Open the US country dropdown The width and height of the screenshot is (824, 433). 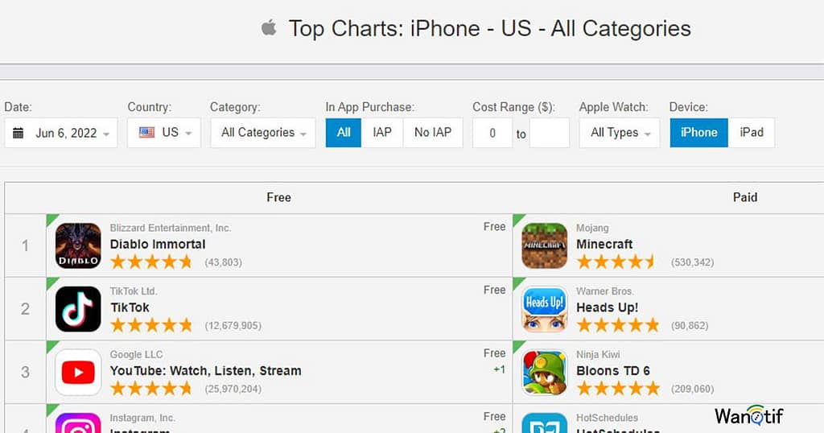(x=164, y=133)
